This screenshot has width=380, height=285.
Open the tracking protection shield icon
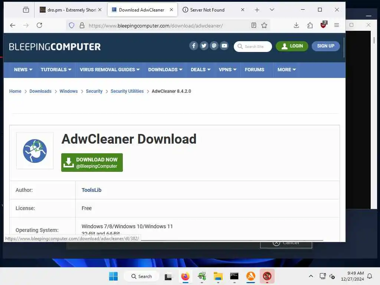pos(72,26)
